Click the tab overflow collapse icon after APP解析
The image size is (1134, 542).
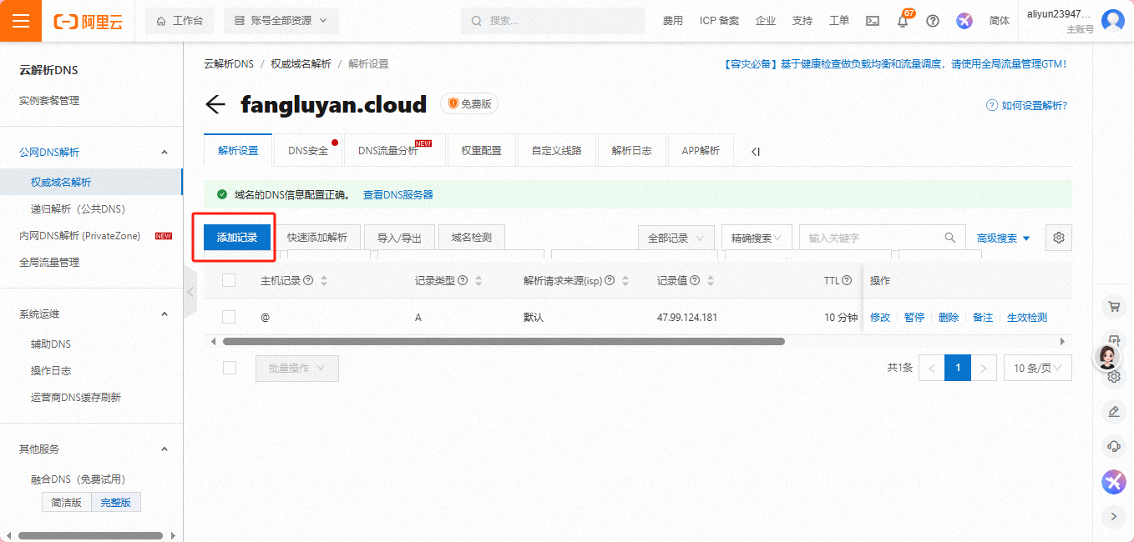(755, 152)
